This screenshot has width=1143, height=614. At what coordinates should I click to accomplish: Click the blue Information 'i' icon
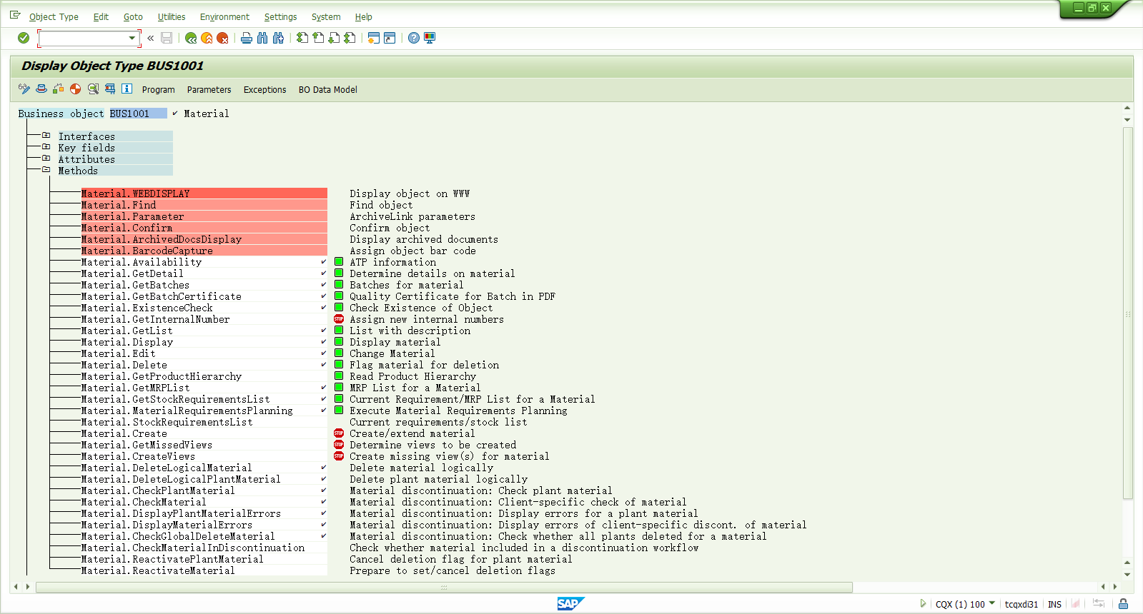(x=127, y=89)
